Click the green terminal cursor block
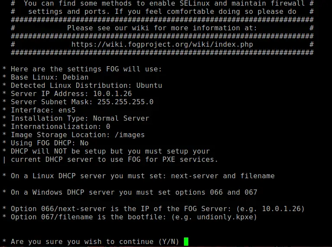 [x=186, y=241]
